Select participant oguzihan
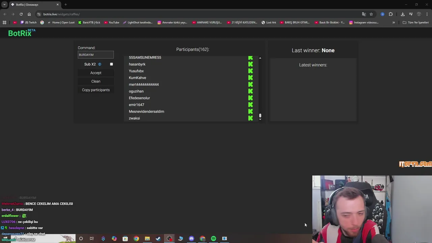 [x=136, y=91]
